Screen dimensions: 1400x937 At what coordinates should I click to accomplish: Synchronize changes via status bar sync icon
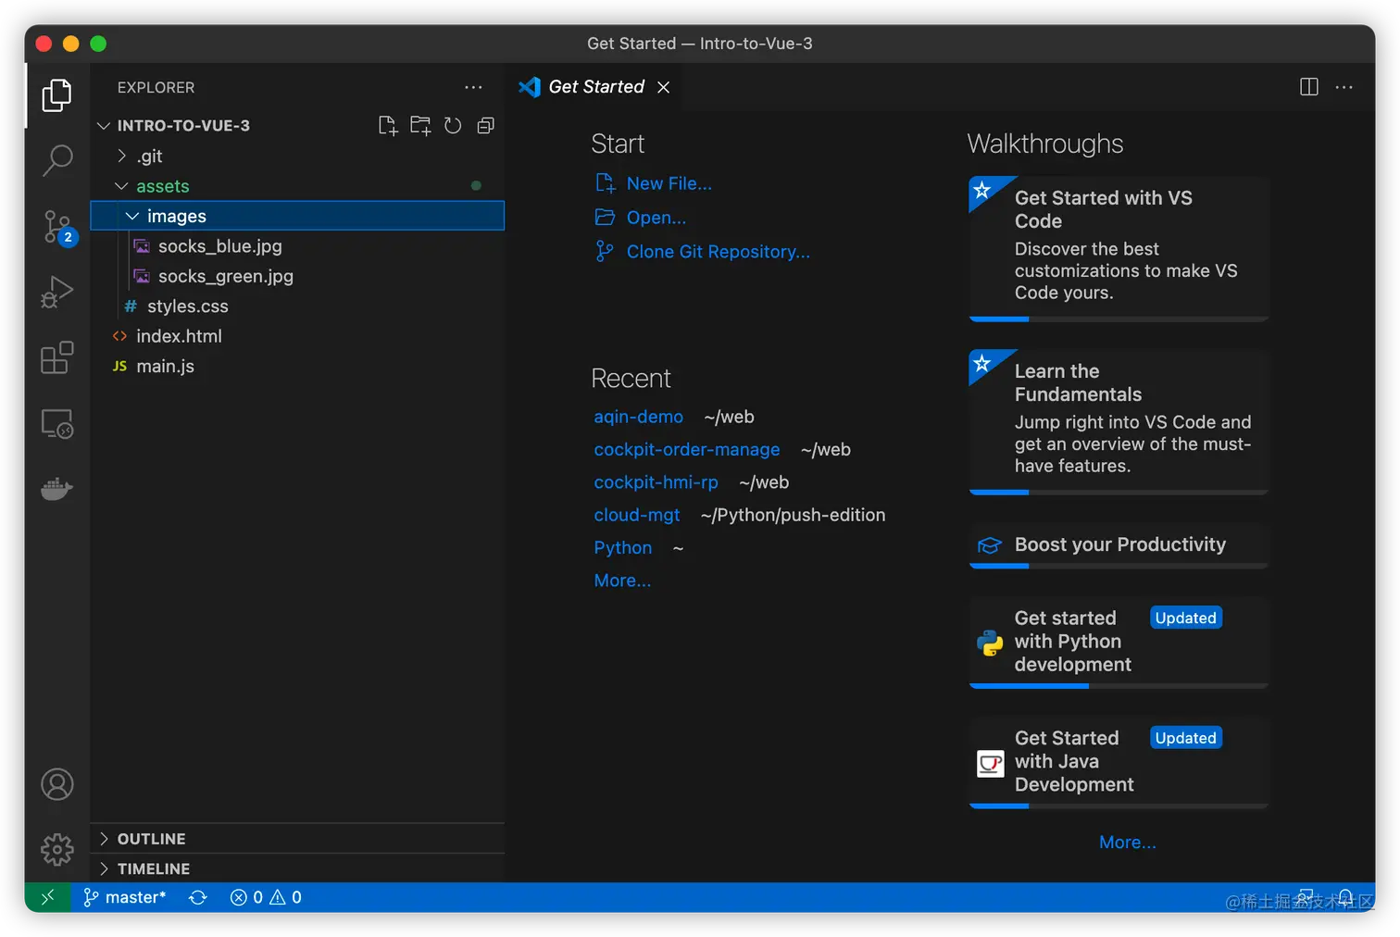198,897
